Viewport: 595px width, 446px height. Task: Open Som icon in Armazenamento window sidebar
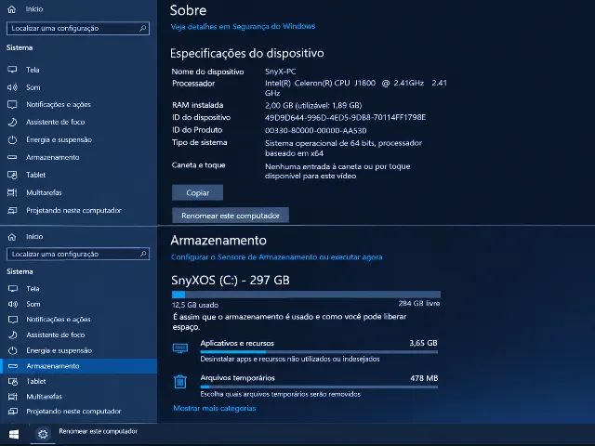[x=13, y=304]
